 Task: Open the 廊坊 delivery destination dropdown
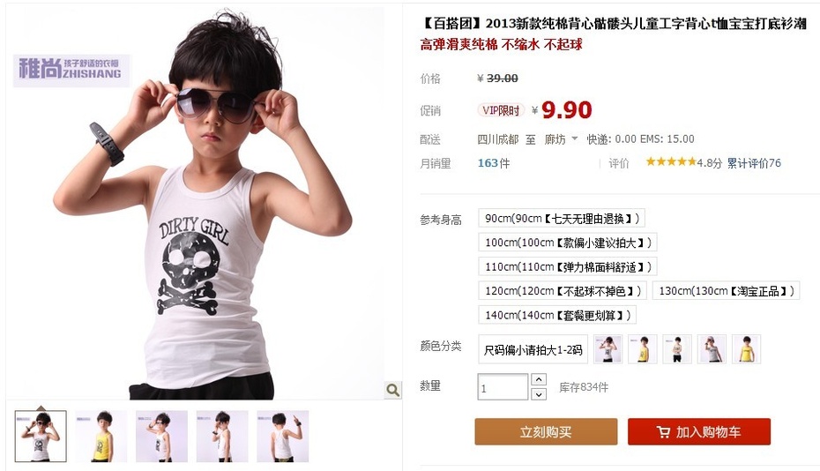[x=561, y=139]
